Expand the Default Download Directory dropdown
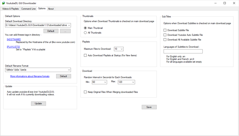 click(x=69, y=25)
